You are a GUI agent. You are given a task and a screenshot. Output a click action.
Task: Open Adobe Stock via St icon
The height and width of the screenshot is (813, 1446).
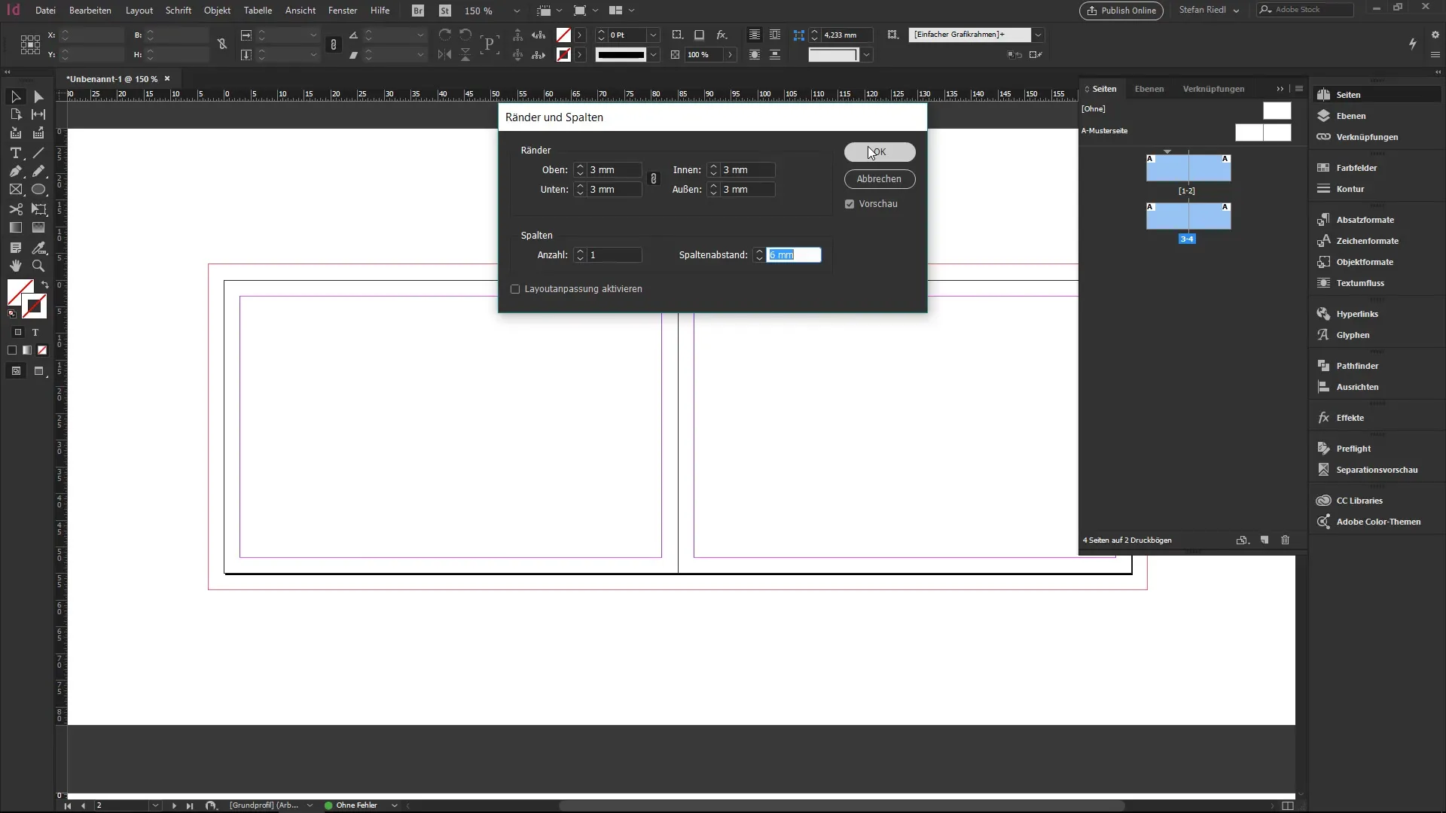click(x=445, y=11)
